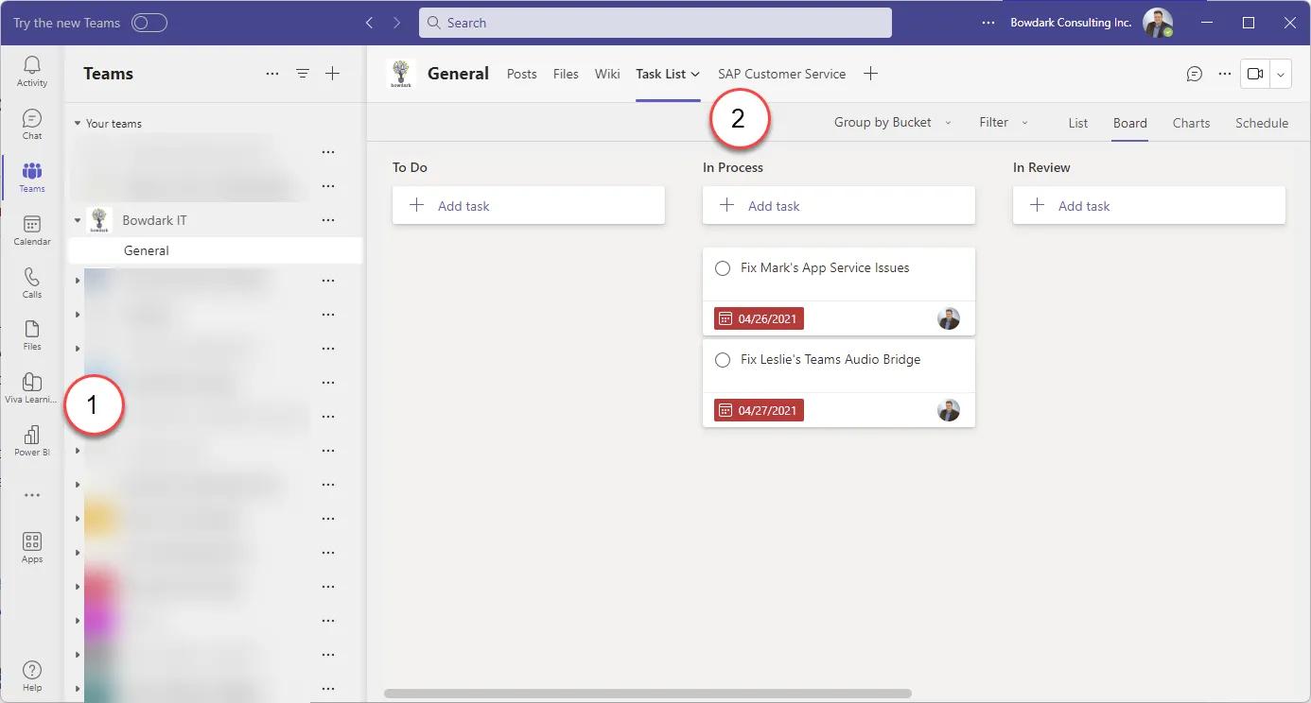Image resolution: width=1311 pixels, height=703 pixels.
Task: Open more options for Bowdark IT team
Action: (x=328, y=220)
